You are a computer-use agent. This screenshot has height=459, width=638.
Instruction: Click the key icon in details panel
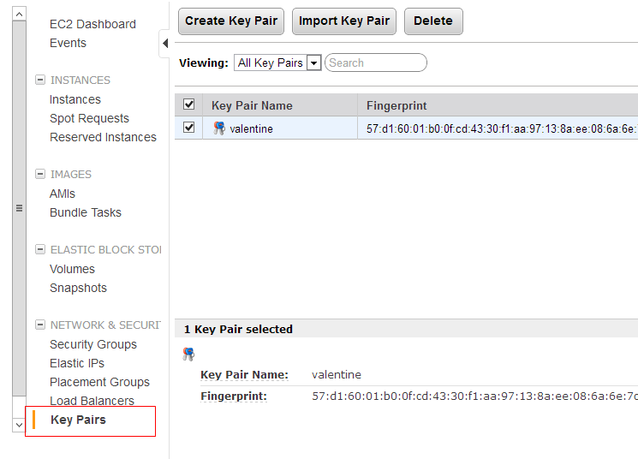pyautogui.click(x=188, y=354)
